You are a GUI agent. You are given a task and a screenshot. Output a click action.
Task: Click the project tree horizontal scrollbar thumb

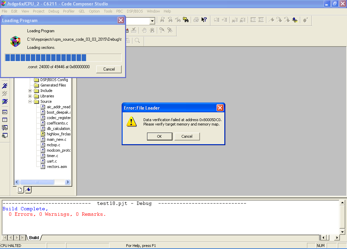[37, 182]
